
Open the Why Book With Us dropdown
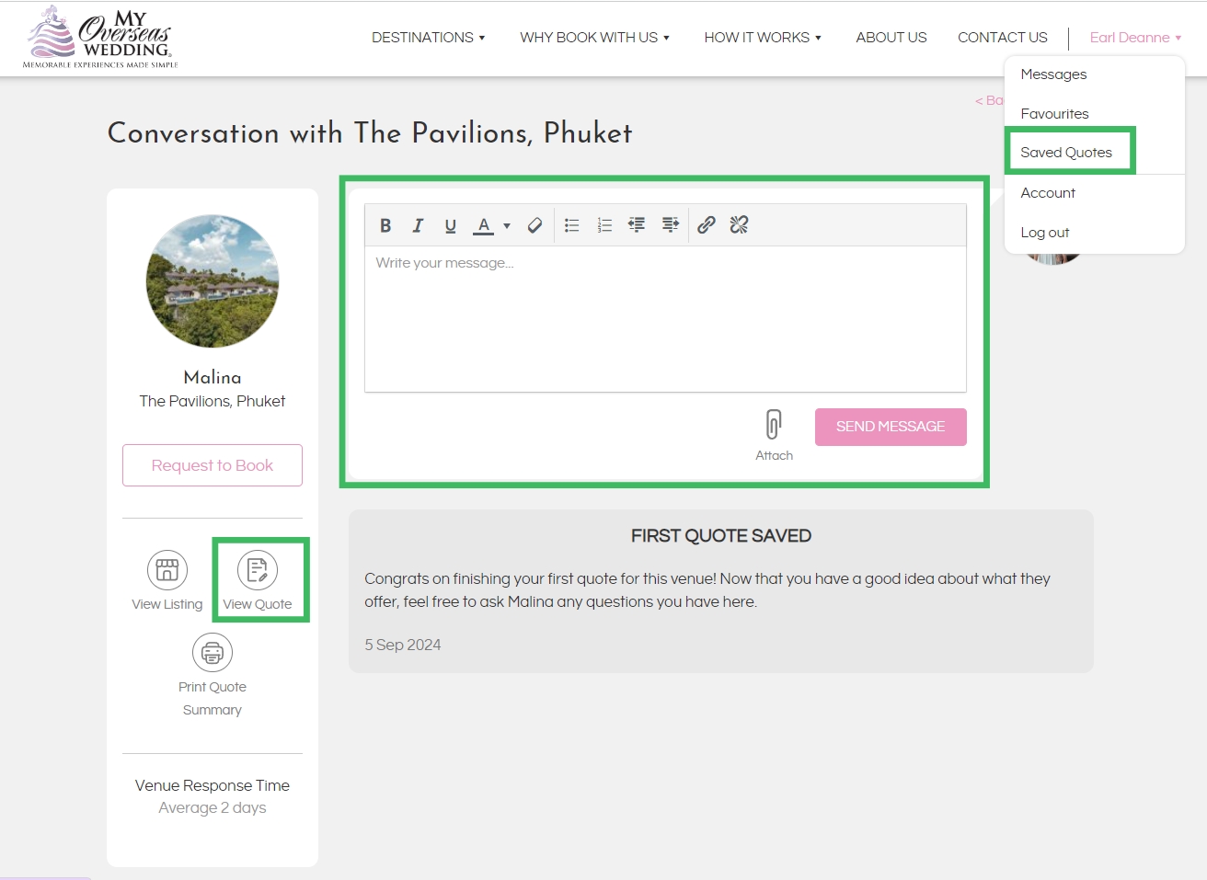click(595, 38)
